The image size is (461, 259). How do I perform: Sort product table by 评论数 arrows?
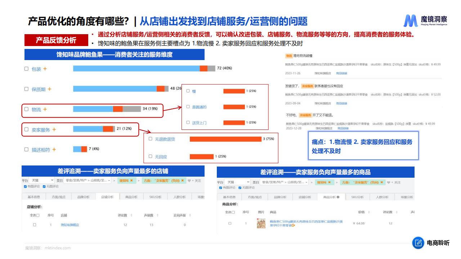click(396, 212)
